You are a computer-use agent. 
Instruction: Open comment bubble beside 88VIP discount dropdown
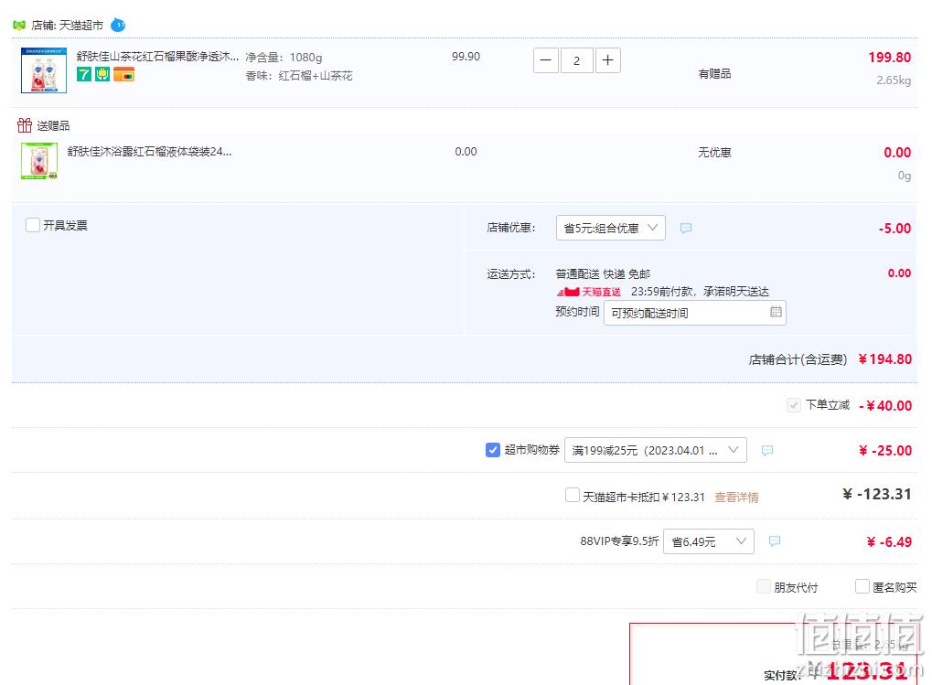tap(775, 541)
